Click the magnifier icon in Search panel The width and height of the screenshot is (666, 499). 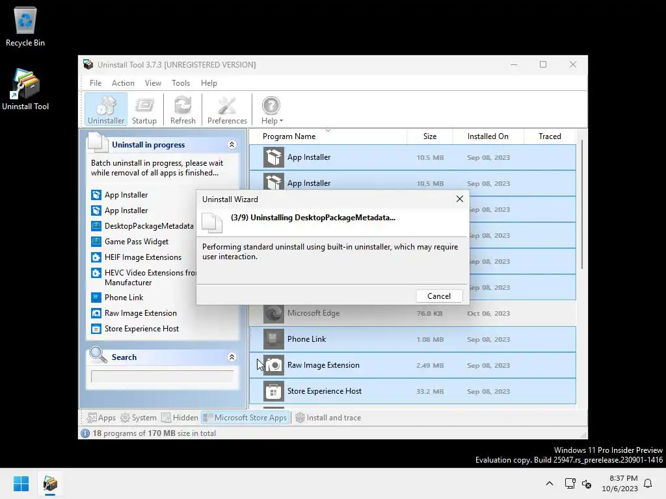click(x=98, y=355)
